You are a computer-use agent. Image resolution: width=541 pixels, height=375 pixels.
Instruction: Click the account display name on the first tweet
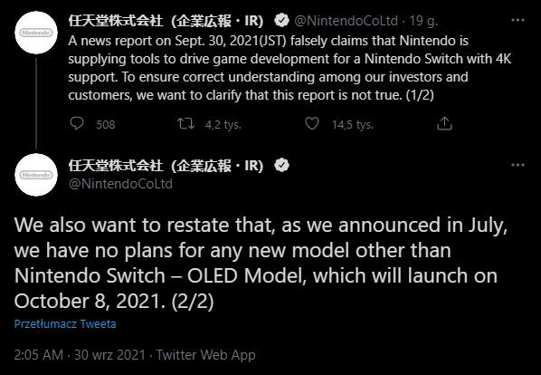[x=166, y=21]
